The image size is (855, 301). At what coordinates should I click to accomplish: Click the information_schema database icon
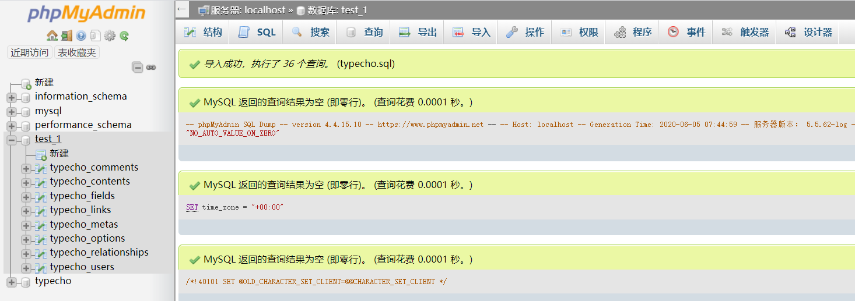26,97
